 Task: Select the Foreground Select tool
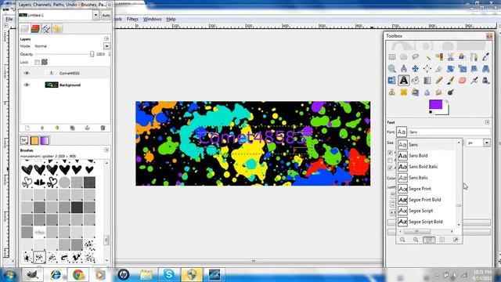tap(463, 57)
